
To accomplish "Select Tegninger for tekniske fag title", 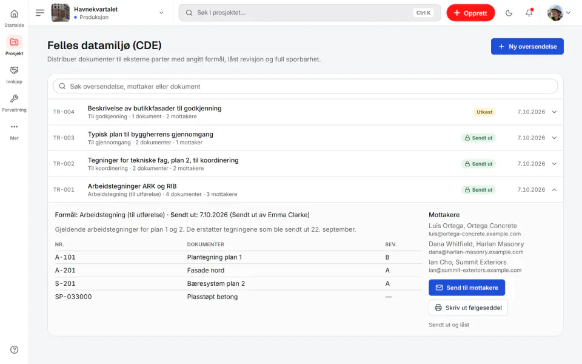I will [x=163, y=160].
